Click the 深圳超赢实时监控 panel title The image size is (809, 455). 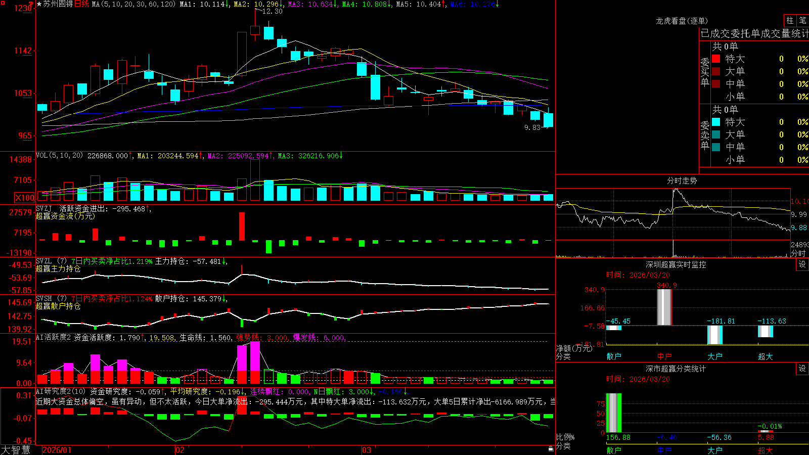(x=676, y=264)
